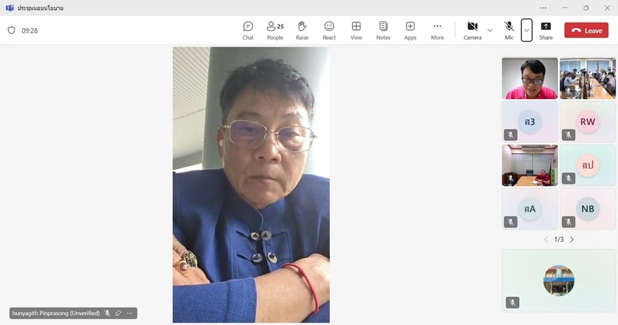618x325 pixels.
Task: Select the NB participant tile
Action: 587,208
